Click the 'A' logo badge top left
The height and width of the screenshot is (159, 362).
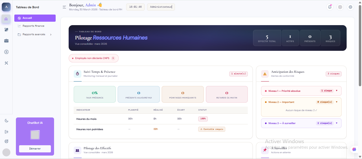tap(6, 7)
